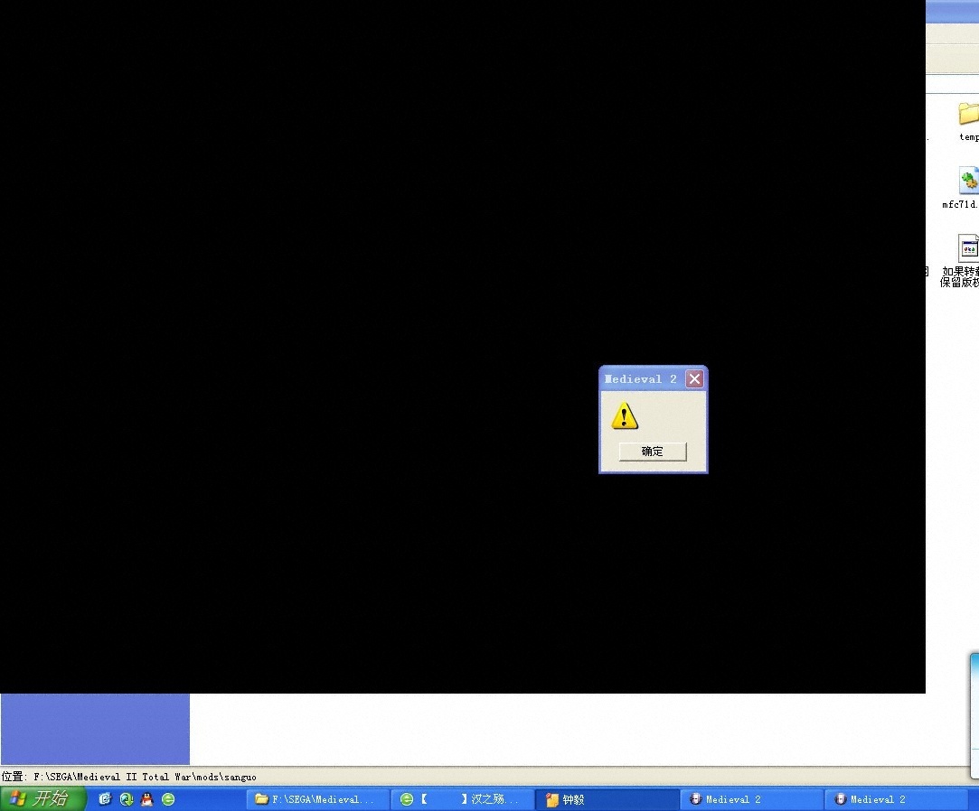Activate the 钟毅 taskbar button
Viewport: 979px width, 811px height.
coord(606,799)
